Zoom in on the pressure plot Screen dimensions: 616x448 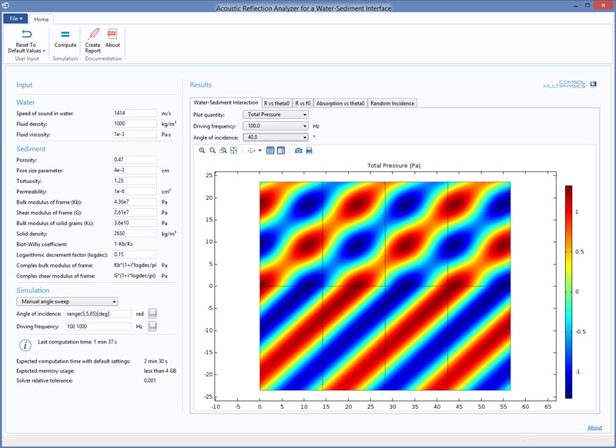pyautogui.click(x=203, y=151)
